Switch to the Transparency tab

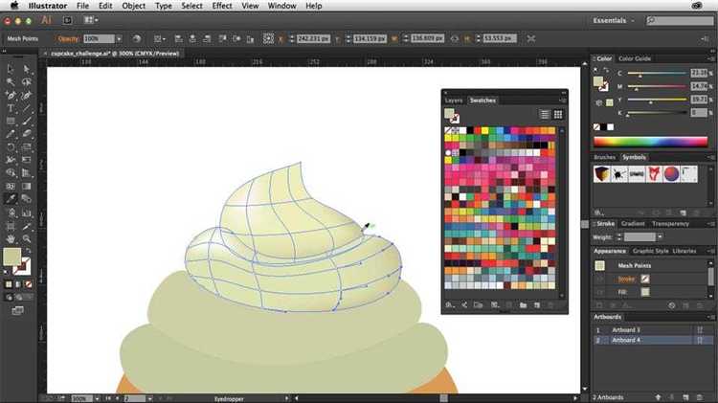click(x=670, y=223)
